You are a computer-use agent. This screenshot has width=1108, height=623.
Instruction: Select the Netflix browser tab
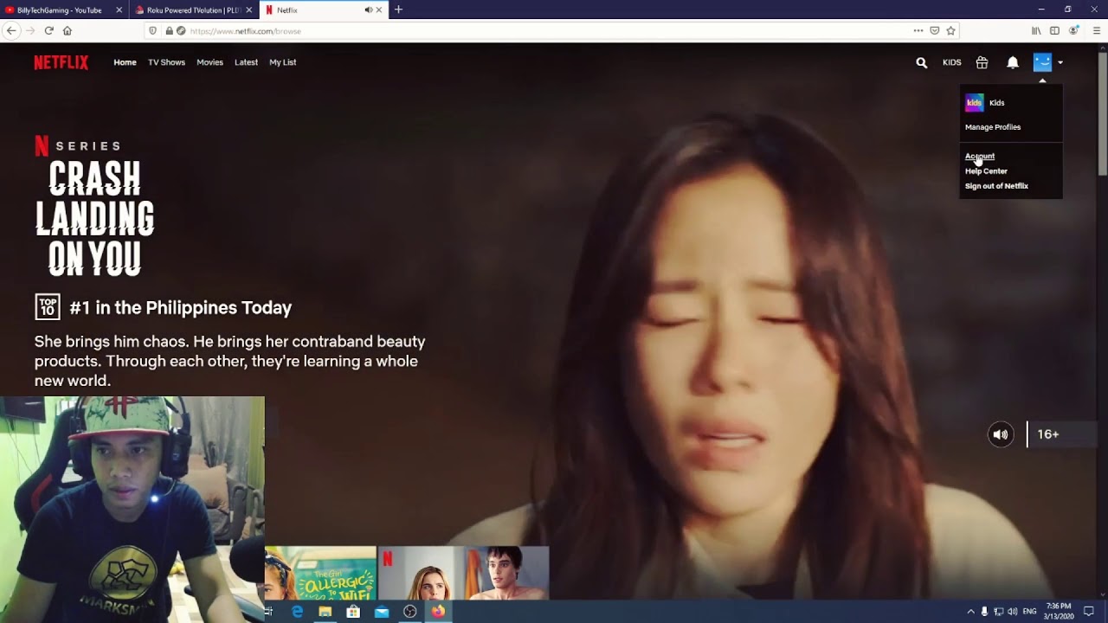coord(312,10)
